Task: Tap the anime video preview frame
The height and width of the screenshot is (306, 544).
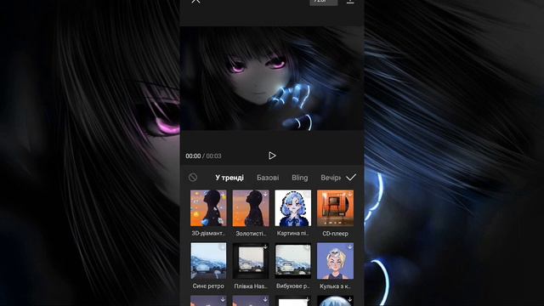Action: [x=272, y=78]
